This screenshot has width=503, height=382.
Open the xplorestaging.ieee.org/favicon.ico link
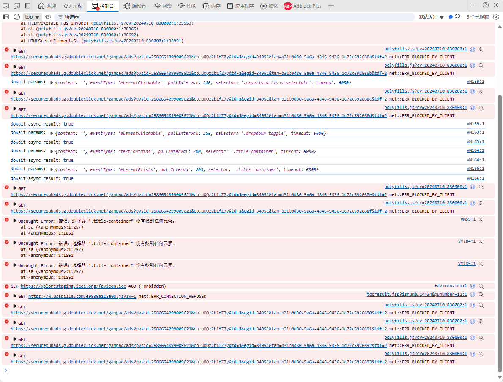coord(73,286)
